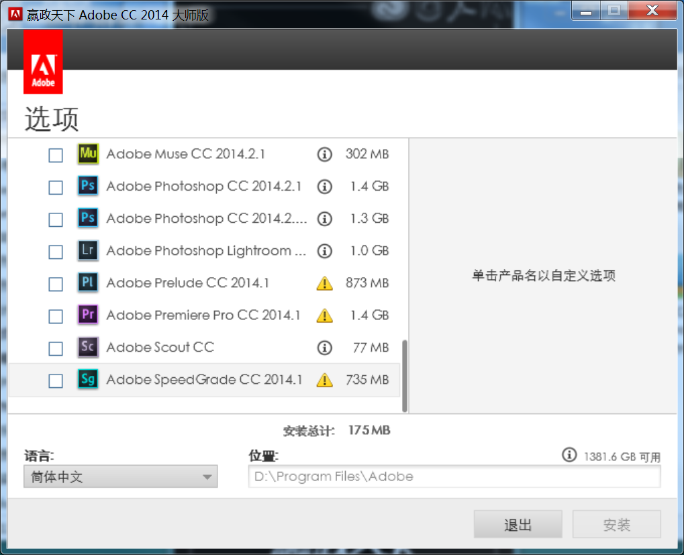Click the Adobe Muse Mu icon
This screenshot has width=684, height=555.
(88, 154)
